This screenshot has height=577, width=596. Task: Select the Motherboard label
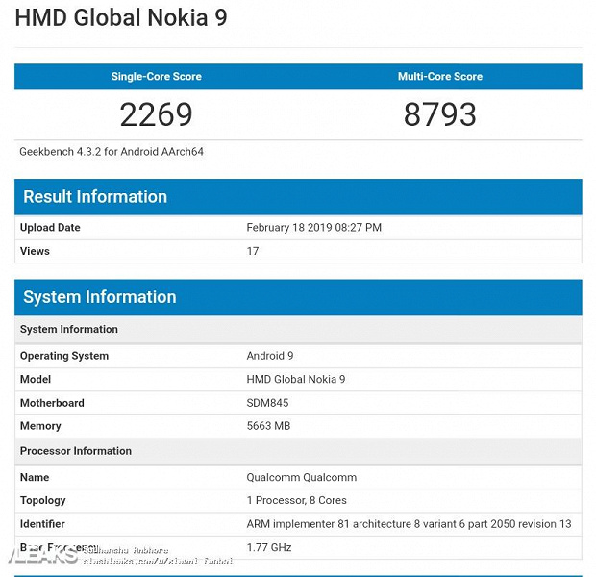coord(52,403)
